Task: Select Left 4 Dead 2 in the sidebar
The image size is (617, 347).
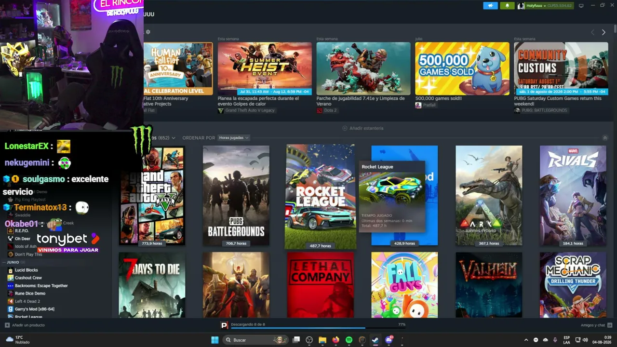Action: (x=27, y=301)
